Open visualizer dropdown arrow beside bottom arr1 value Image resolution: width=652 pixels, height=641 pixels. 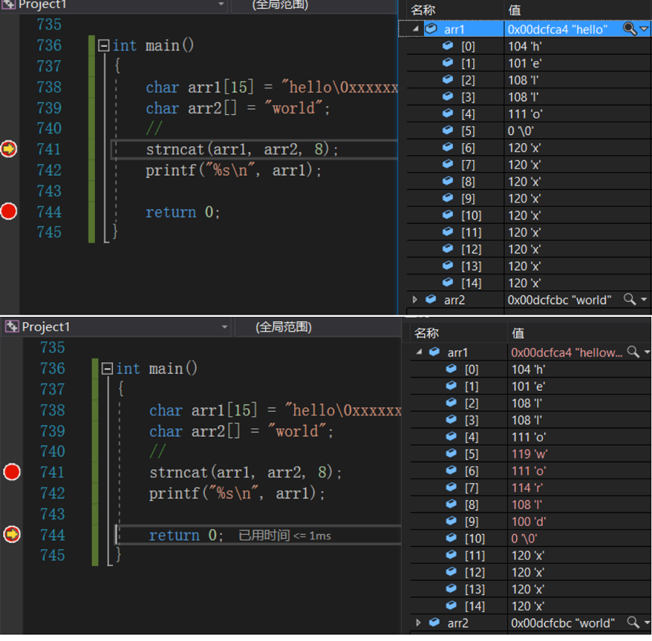(648, 352)
